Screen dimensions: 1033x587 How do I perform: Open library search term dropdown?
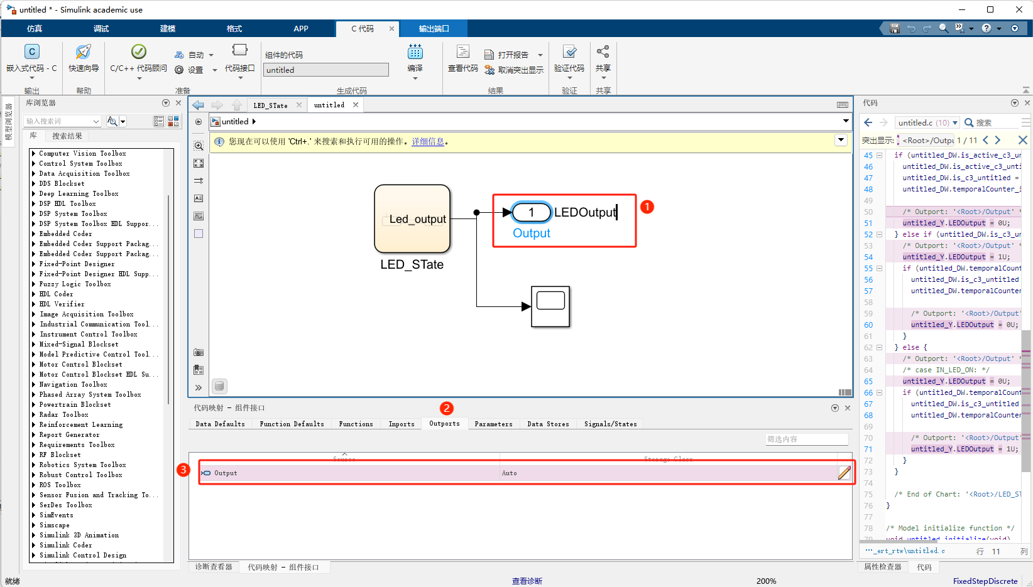click(x=96, y=121)
